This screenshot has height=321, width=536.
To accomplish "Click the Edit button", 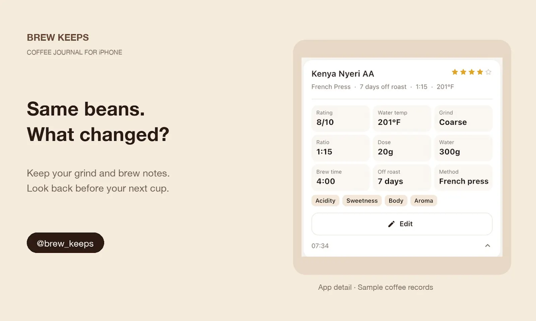I will coord(402,224).
